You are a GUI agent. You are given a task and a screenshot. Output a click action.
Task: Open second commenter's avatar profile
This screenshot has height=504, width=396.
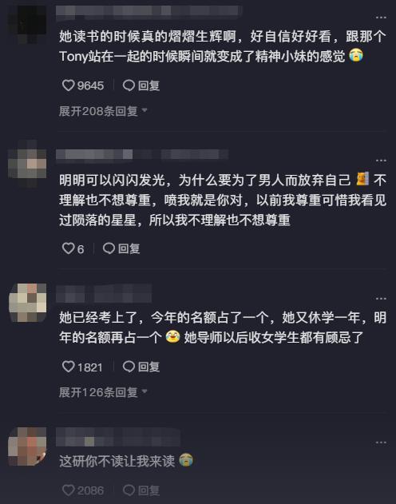(27, 164)
